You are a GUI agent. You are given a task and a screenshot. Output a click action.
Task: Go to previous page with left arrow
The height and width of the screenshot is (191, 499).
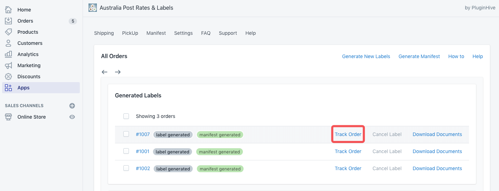pos(105,72)
